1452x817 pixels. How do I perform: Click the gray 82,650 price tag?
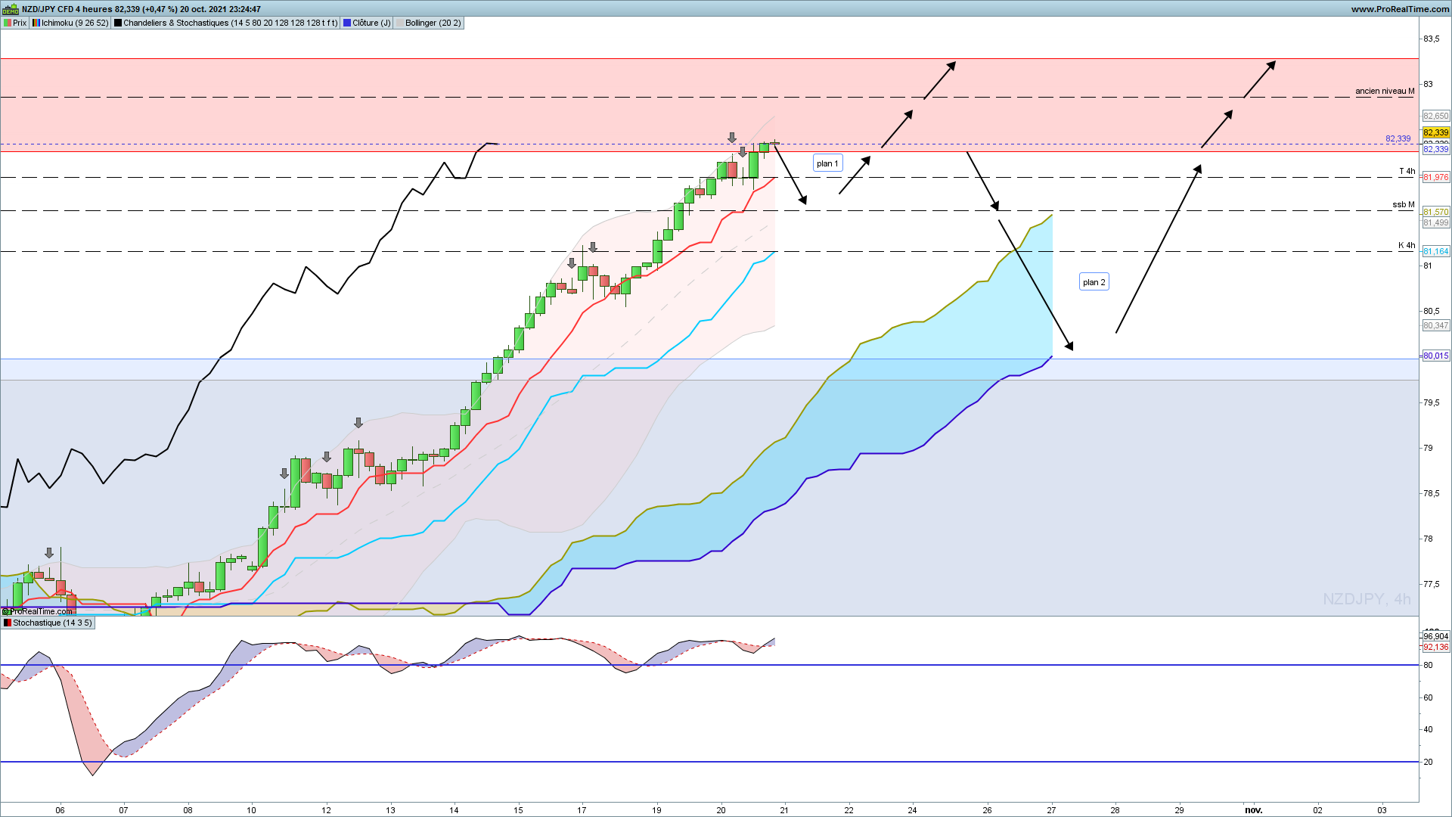(x=1436, y=116)
